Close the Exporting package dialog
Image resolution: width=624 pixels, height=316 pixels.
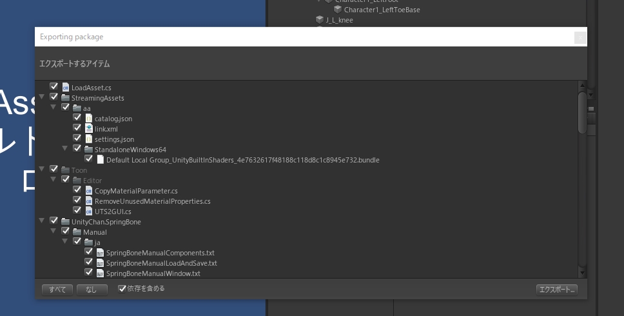[580, 37]
